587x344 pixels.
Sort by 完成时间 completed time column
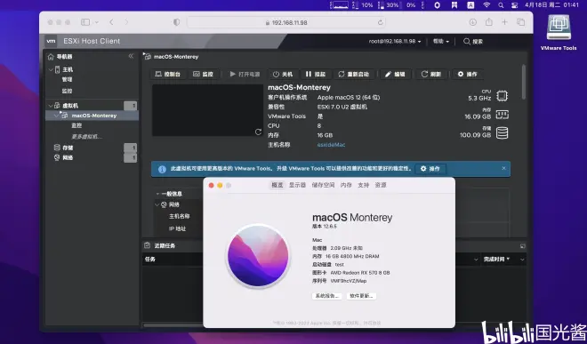pyautogui.click(x=496, y=259)
